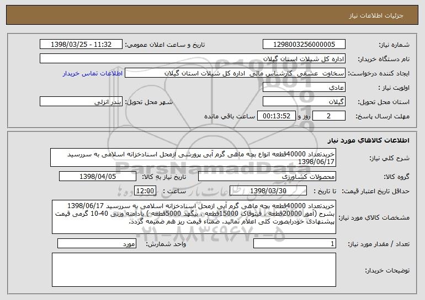Click the استان محل تحویل label
The height and width of the screenshot is (300, 425).
[384, 102]
